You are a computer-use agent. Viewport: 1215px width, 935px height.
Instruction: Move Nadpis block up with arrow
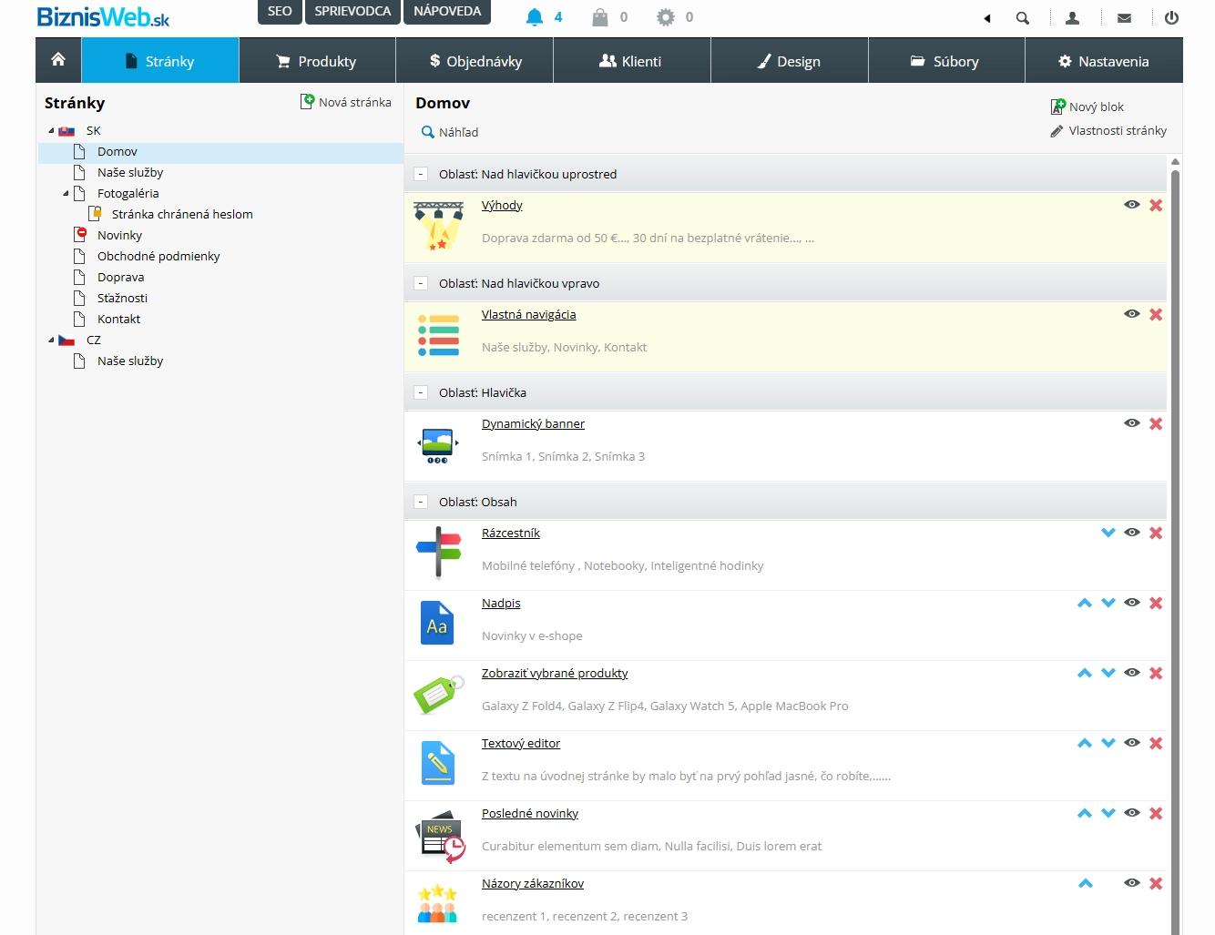click(x=1084, y=603)
